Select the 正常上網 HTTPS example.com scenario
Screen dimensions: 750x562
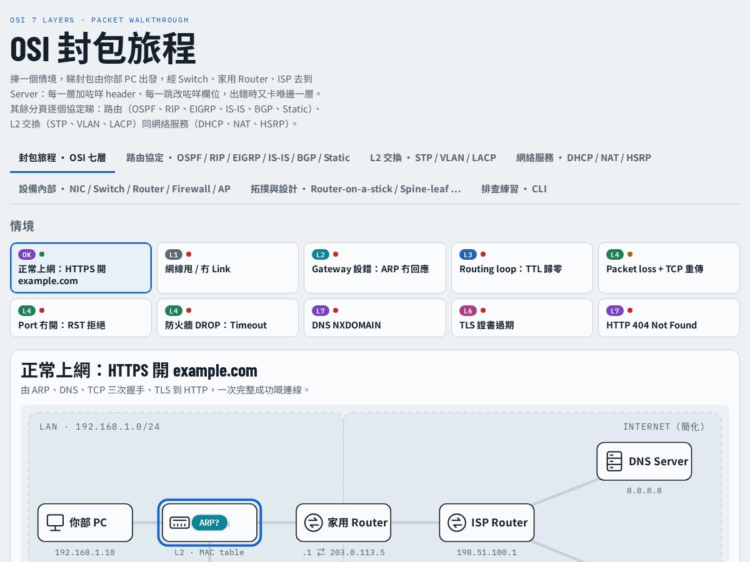coord(81,268)
